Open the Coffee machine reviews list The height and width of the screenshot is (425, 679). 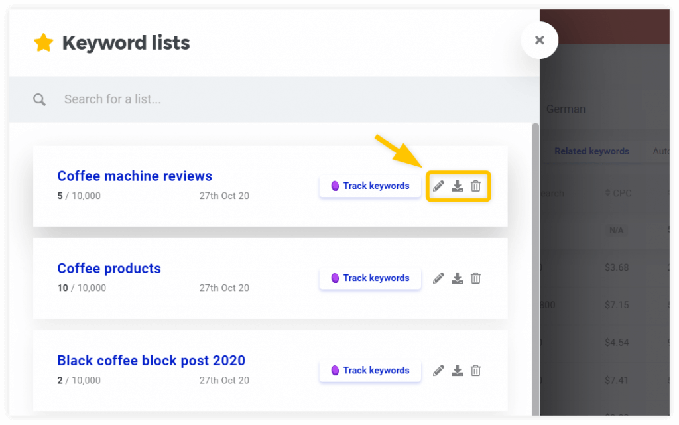coord(135,176)
